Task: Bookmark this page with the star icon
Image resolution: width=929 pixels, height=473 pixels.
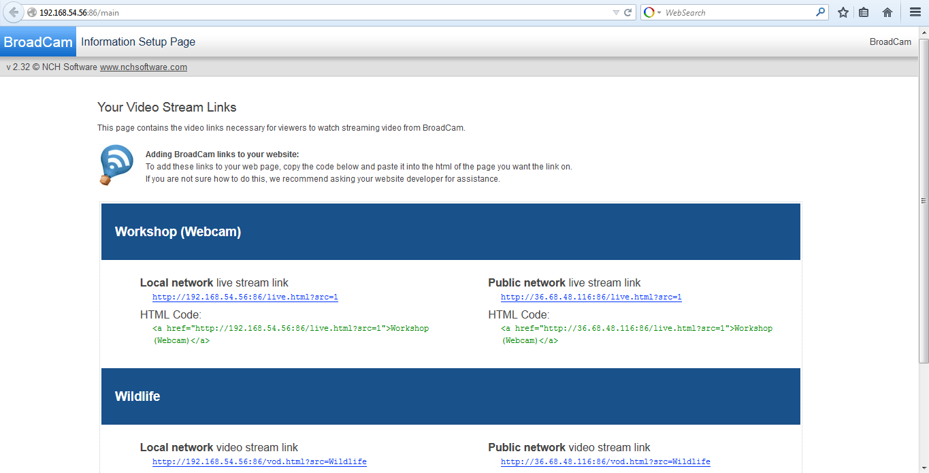Action: [x=843, y=12]
